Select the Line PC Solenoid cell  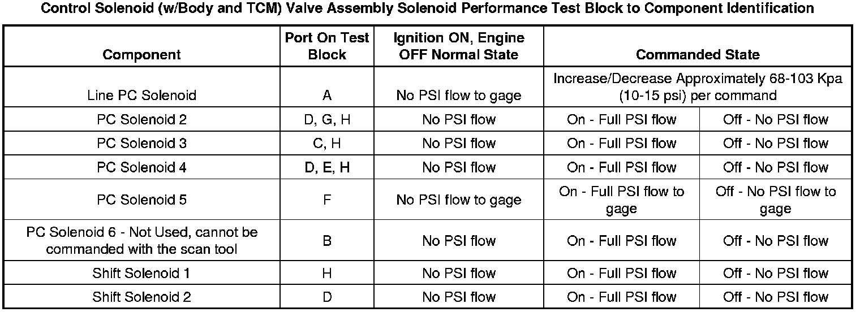(x=141, y=96)
